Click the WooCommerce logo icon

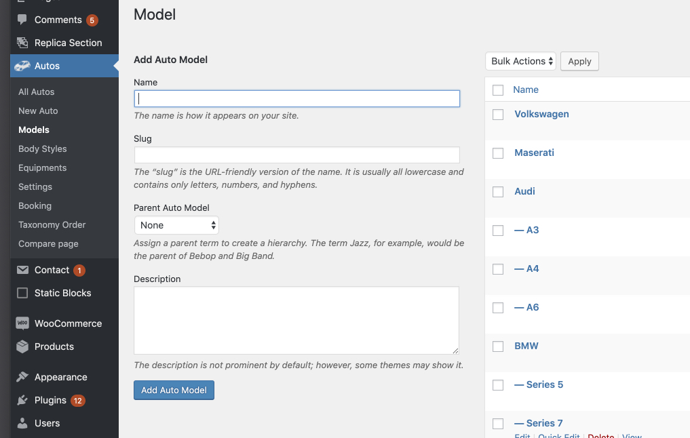22,323
